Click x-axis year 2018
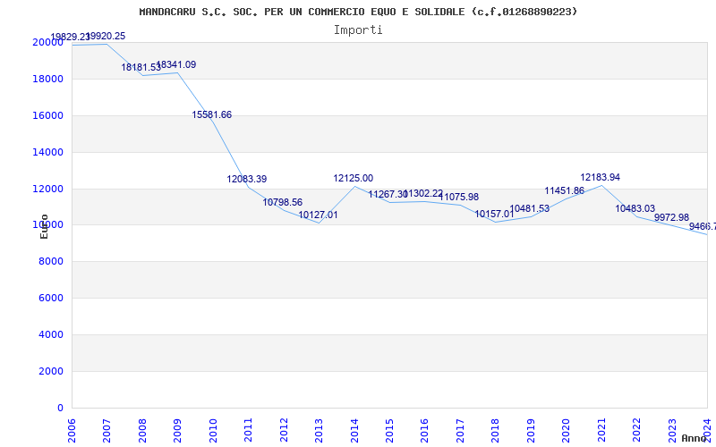Viewport: 716px width, 447px height. pyautogui.click(x=496, y=430)
